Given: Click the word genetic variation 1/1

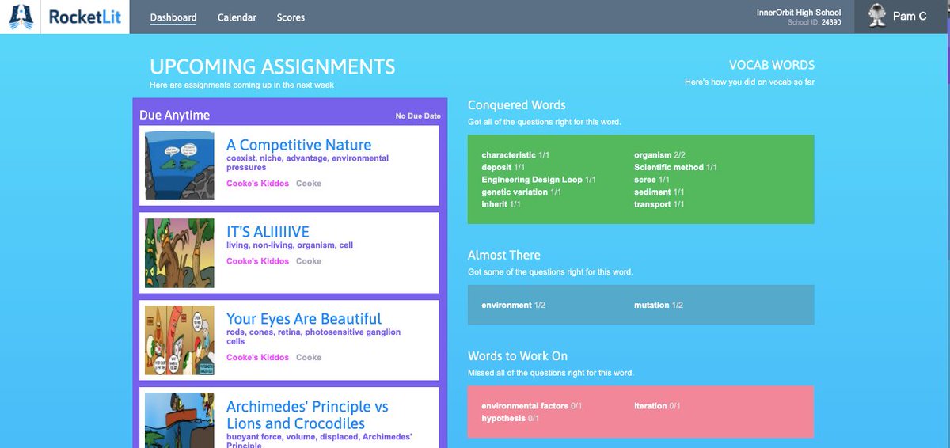Looking at the screenshot, I should tap(520, 192).
